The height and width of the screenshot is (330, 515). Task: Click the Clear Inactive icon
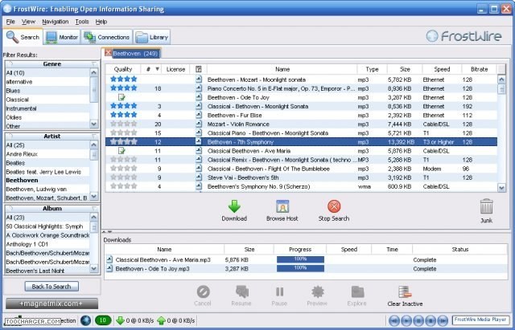405,292
